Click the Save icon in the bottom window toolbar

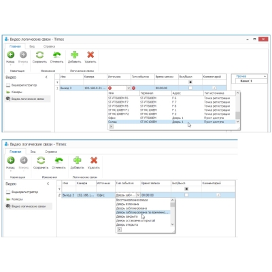(x=41, y=160)
